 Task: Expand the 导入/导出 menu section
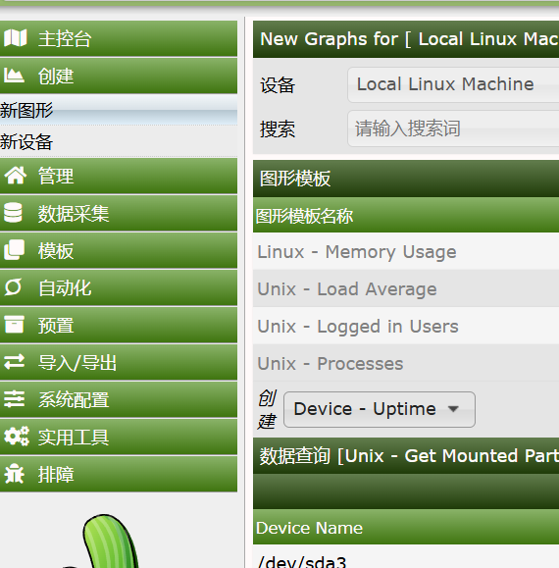click(119, 363)
